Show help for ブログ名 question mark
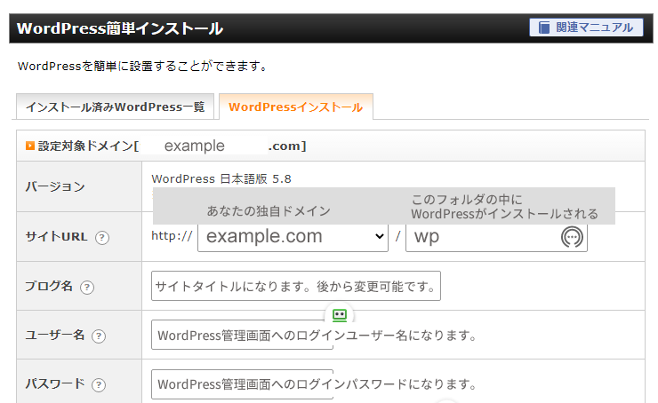Image resolution: width=658 pixels, height=403 pixels. click(x=87, y=287)
